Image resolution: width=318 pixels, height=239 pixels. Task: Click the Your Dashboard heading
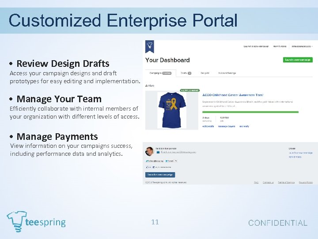tap(167, 60)
